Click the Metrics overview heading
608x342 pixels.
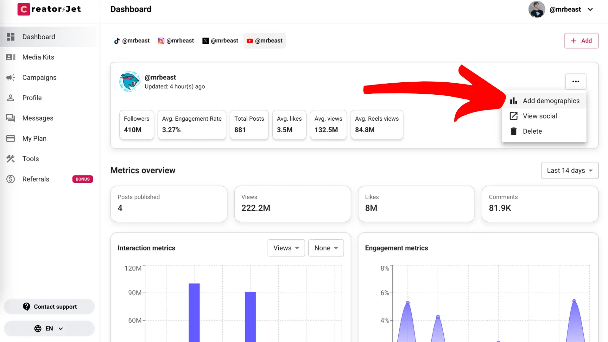pos(143,170)
